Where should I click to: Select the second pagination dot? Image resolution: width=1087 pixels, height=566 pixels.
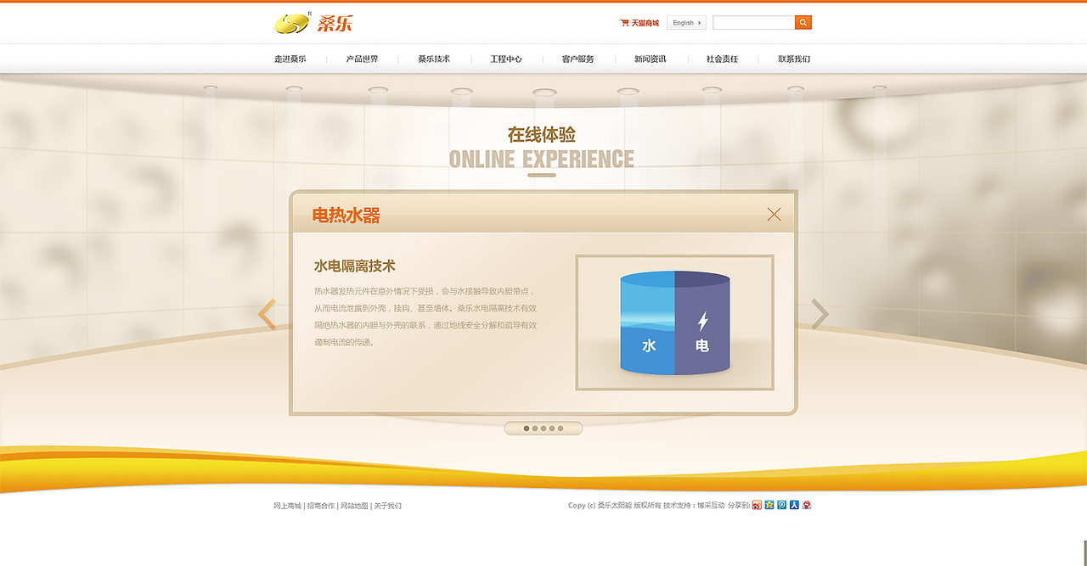click(x=535, y=429)
